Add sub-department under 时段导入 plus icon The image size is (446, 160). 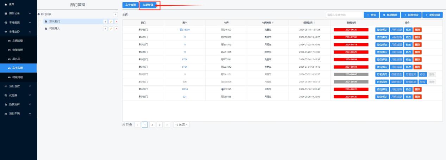tap(105, 28)
